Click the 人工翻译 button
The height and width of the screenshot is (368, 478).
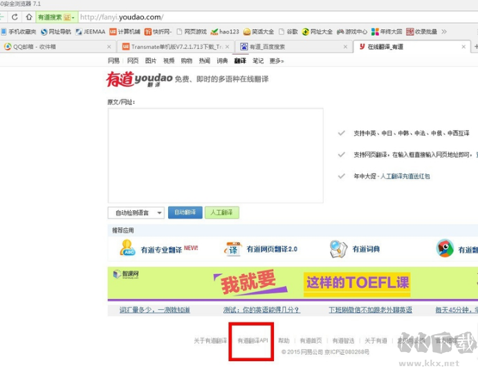pyautogui.click(x=222, y=212)
